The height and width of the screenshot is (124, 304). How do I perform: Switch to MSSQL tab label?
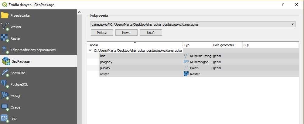[x=15, y=96]
